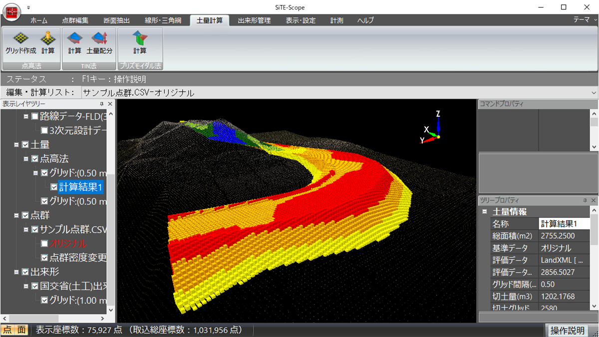Pin the ツリープロパティ panel

(x=585, y=200)
